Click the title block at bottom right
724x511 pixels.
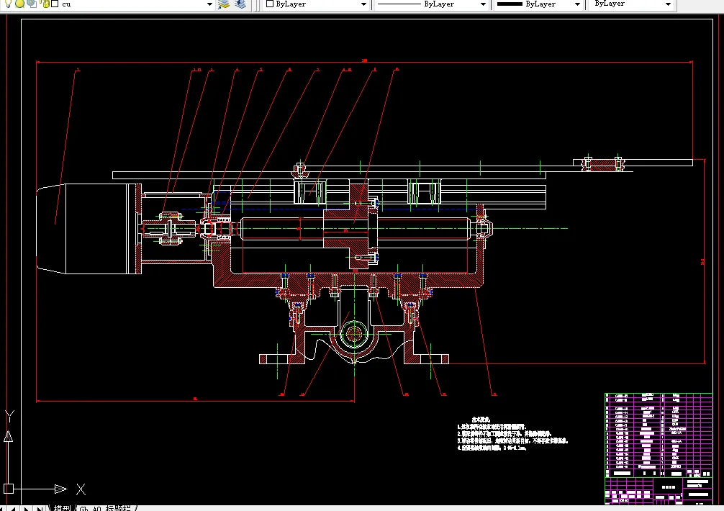[x=659, y=491]
